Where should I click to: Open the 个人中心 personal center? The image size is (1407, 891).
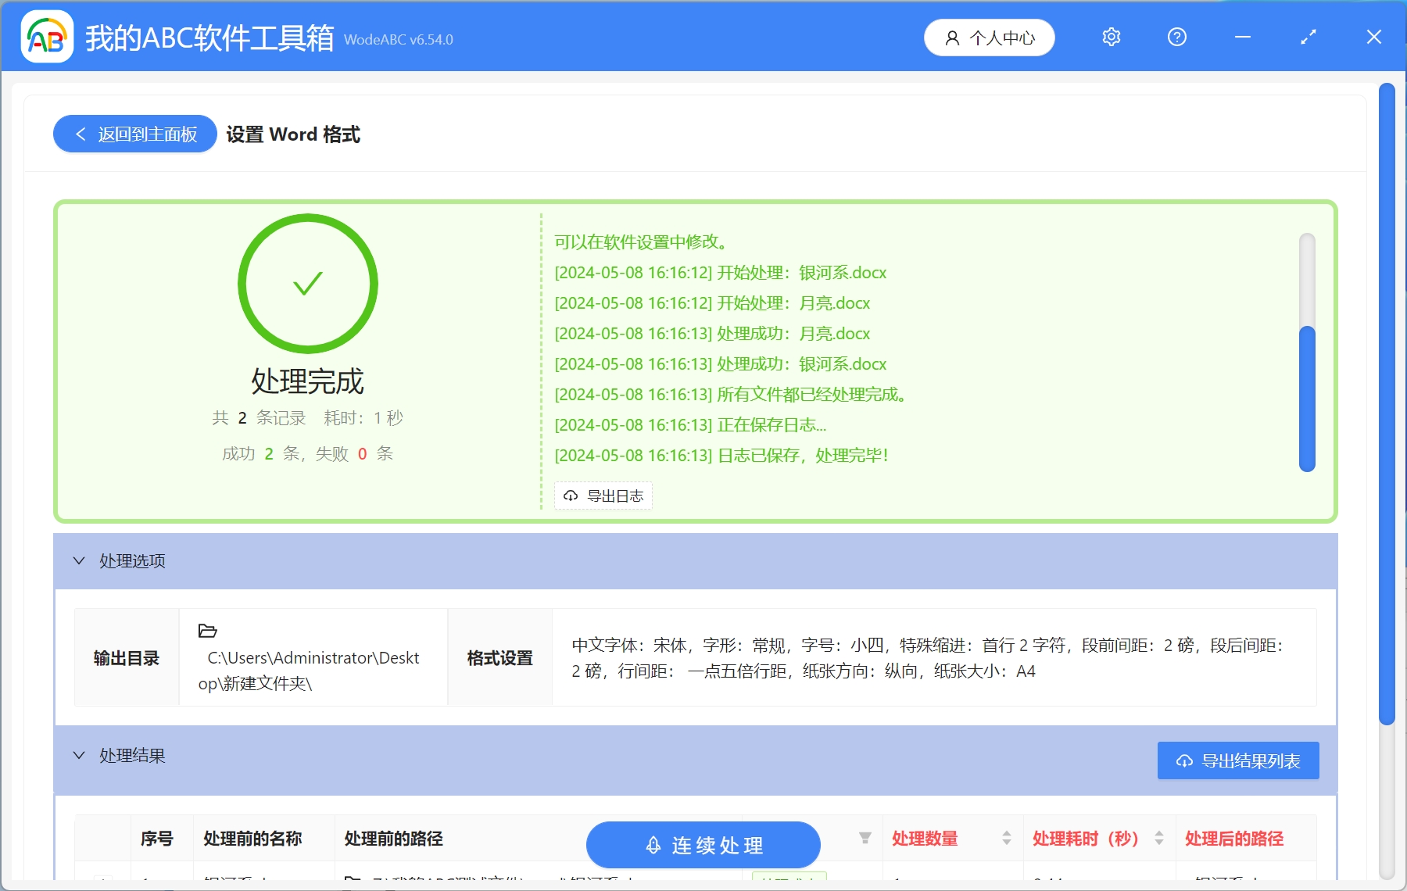[x=989, y=37]
